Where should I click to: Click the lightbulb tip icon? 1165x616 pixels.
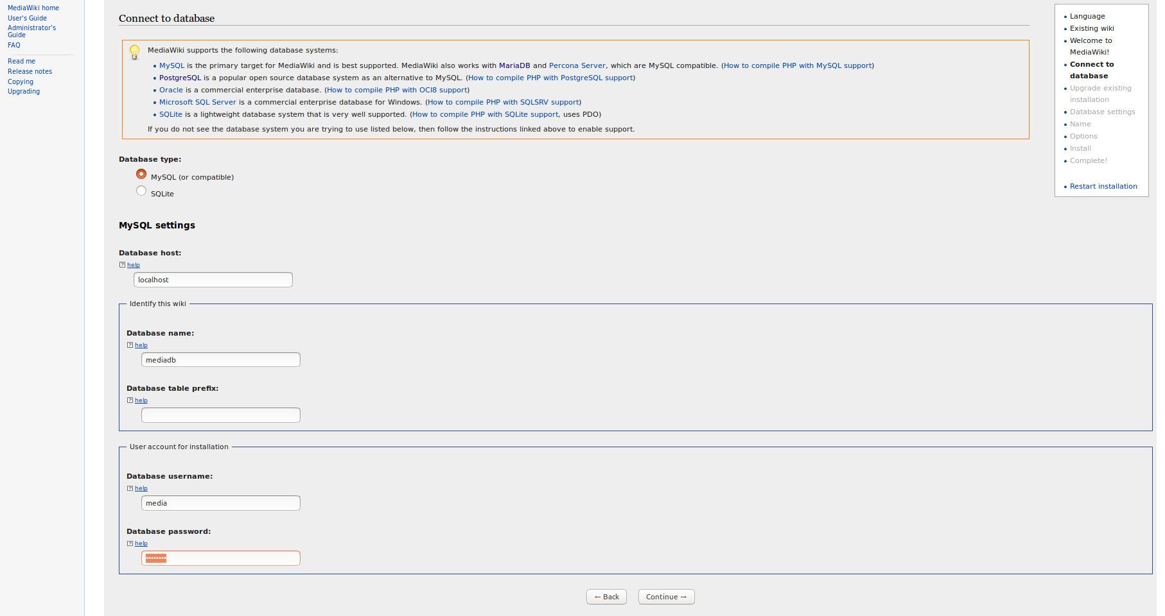point(134,52)
